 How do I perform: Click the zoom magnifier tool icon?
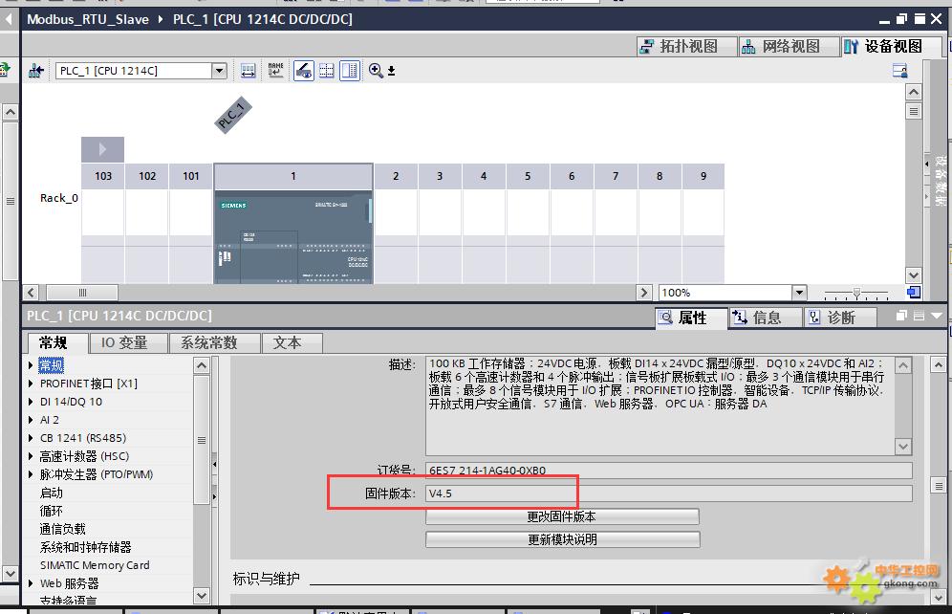click(x=376, y=71)
